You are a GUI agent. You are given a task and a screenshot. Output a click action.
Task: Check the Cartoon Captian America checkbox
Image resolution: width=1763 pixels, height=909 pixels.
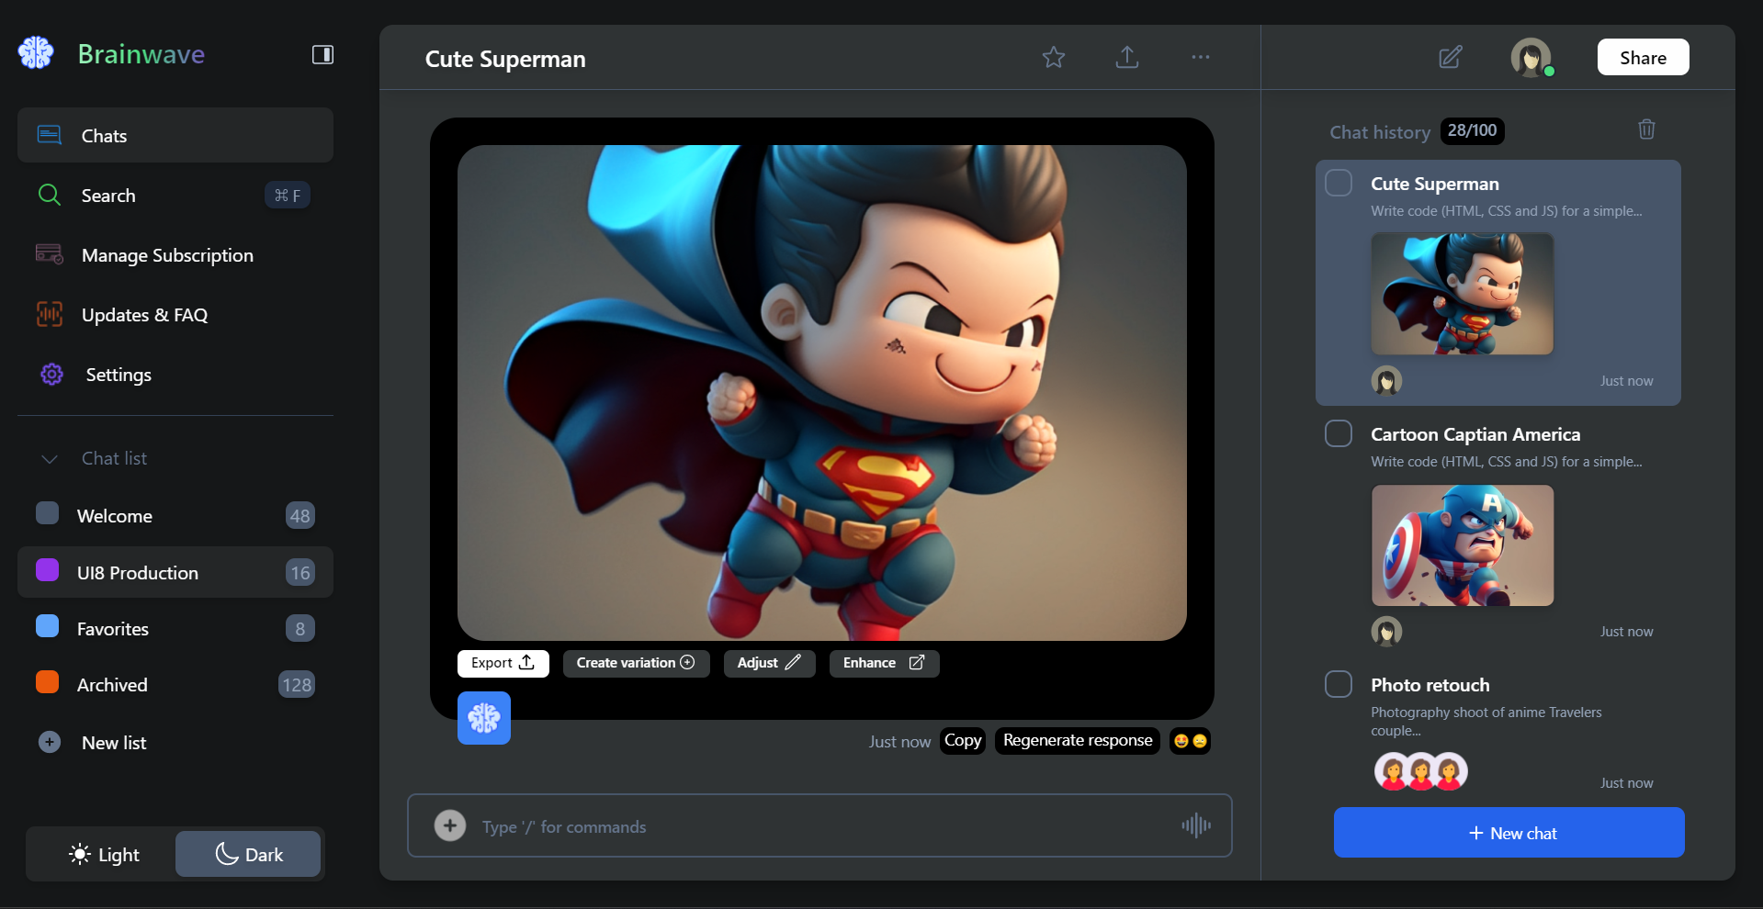[1339, 432]
